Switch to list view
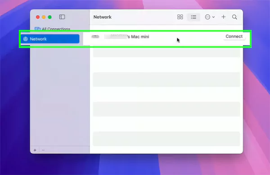Image resolution: width=270 pixels, height=175 pixels. tap(193, 17)
